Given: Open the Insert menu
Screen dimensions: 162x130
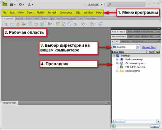Looking at the screenshot, I should coord(30,13).
